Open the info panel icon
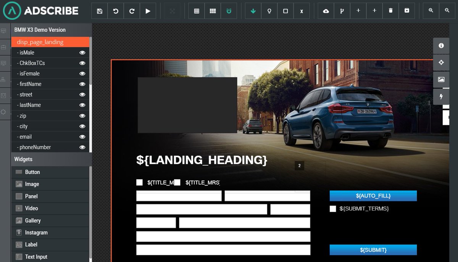 [441, 46]
